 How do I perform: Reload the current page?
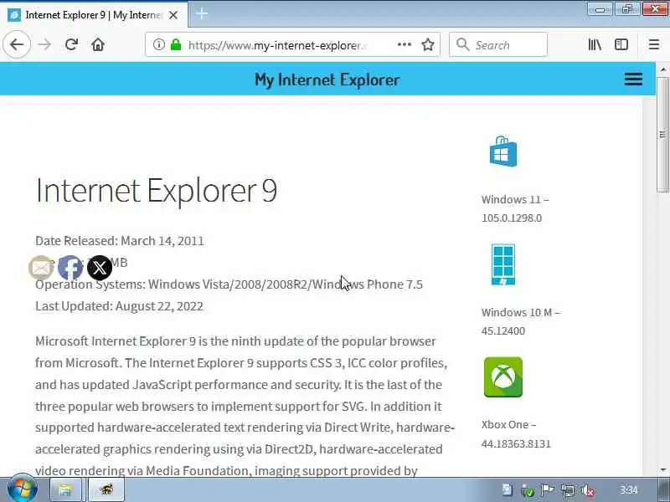tap(71, 44)
